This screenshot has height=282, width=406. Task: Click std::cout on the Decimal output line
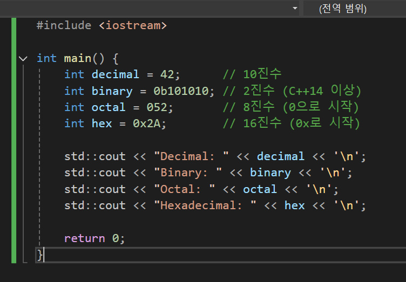point(95,156)
